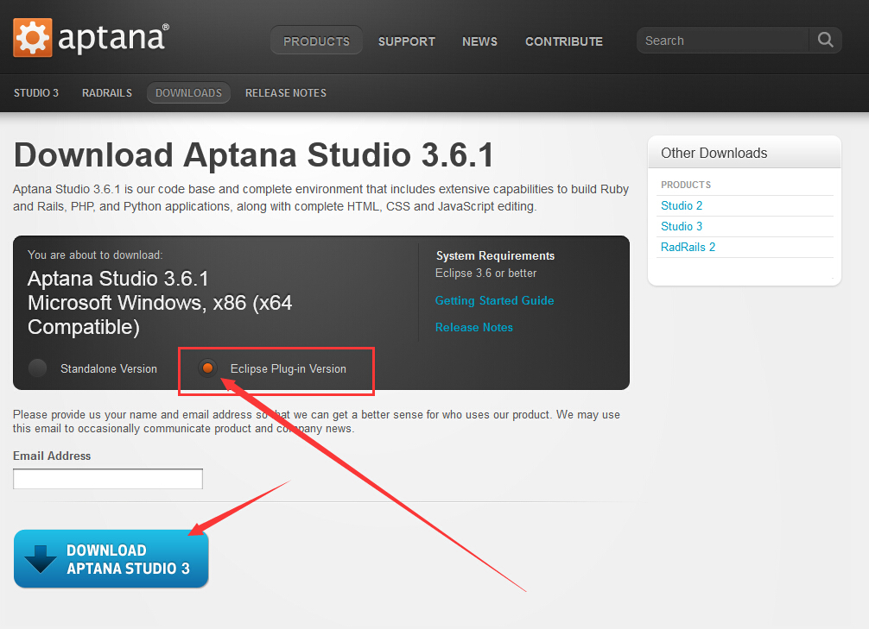Image resolution: width=869 pixels, height=629 pixels.
Task: Click the Aptana gear logo icon
Action: pos(32,38)
